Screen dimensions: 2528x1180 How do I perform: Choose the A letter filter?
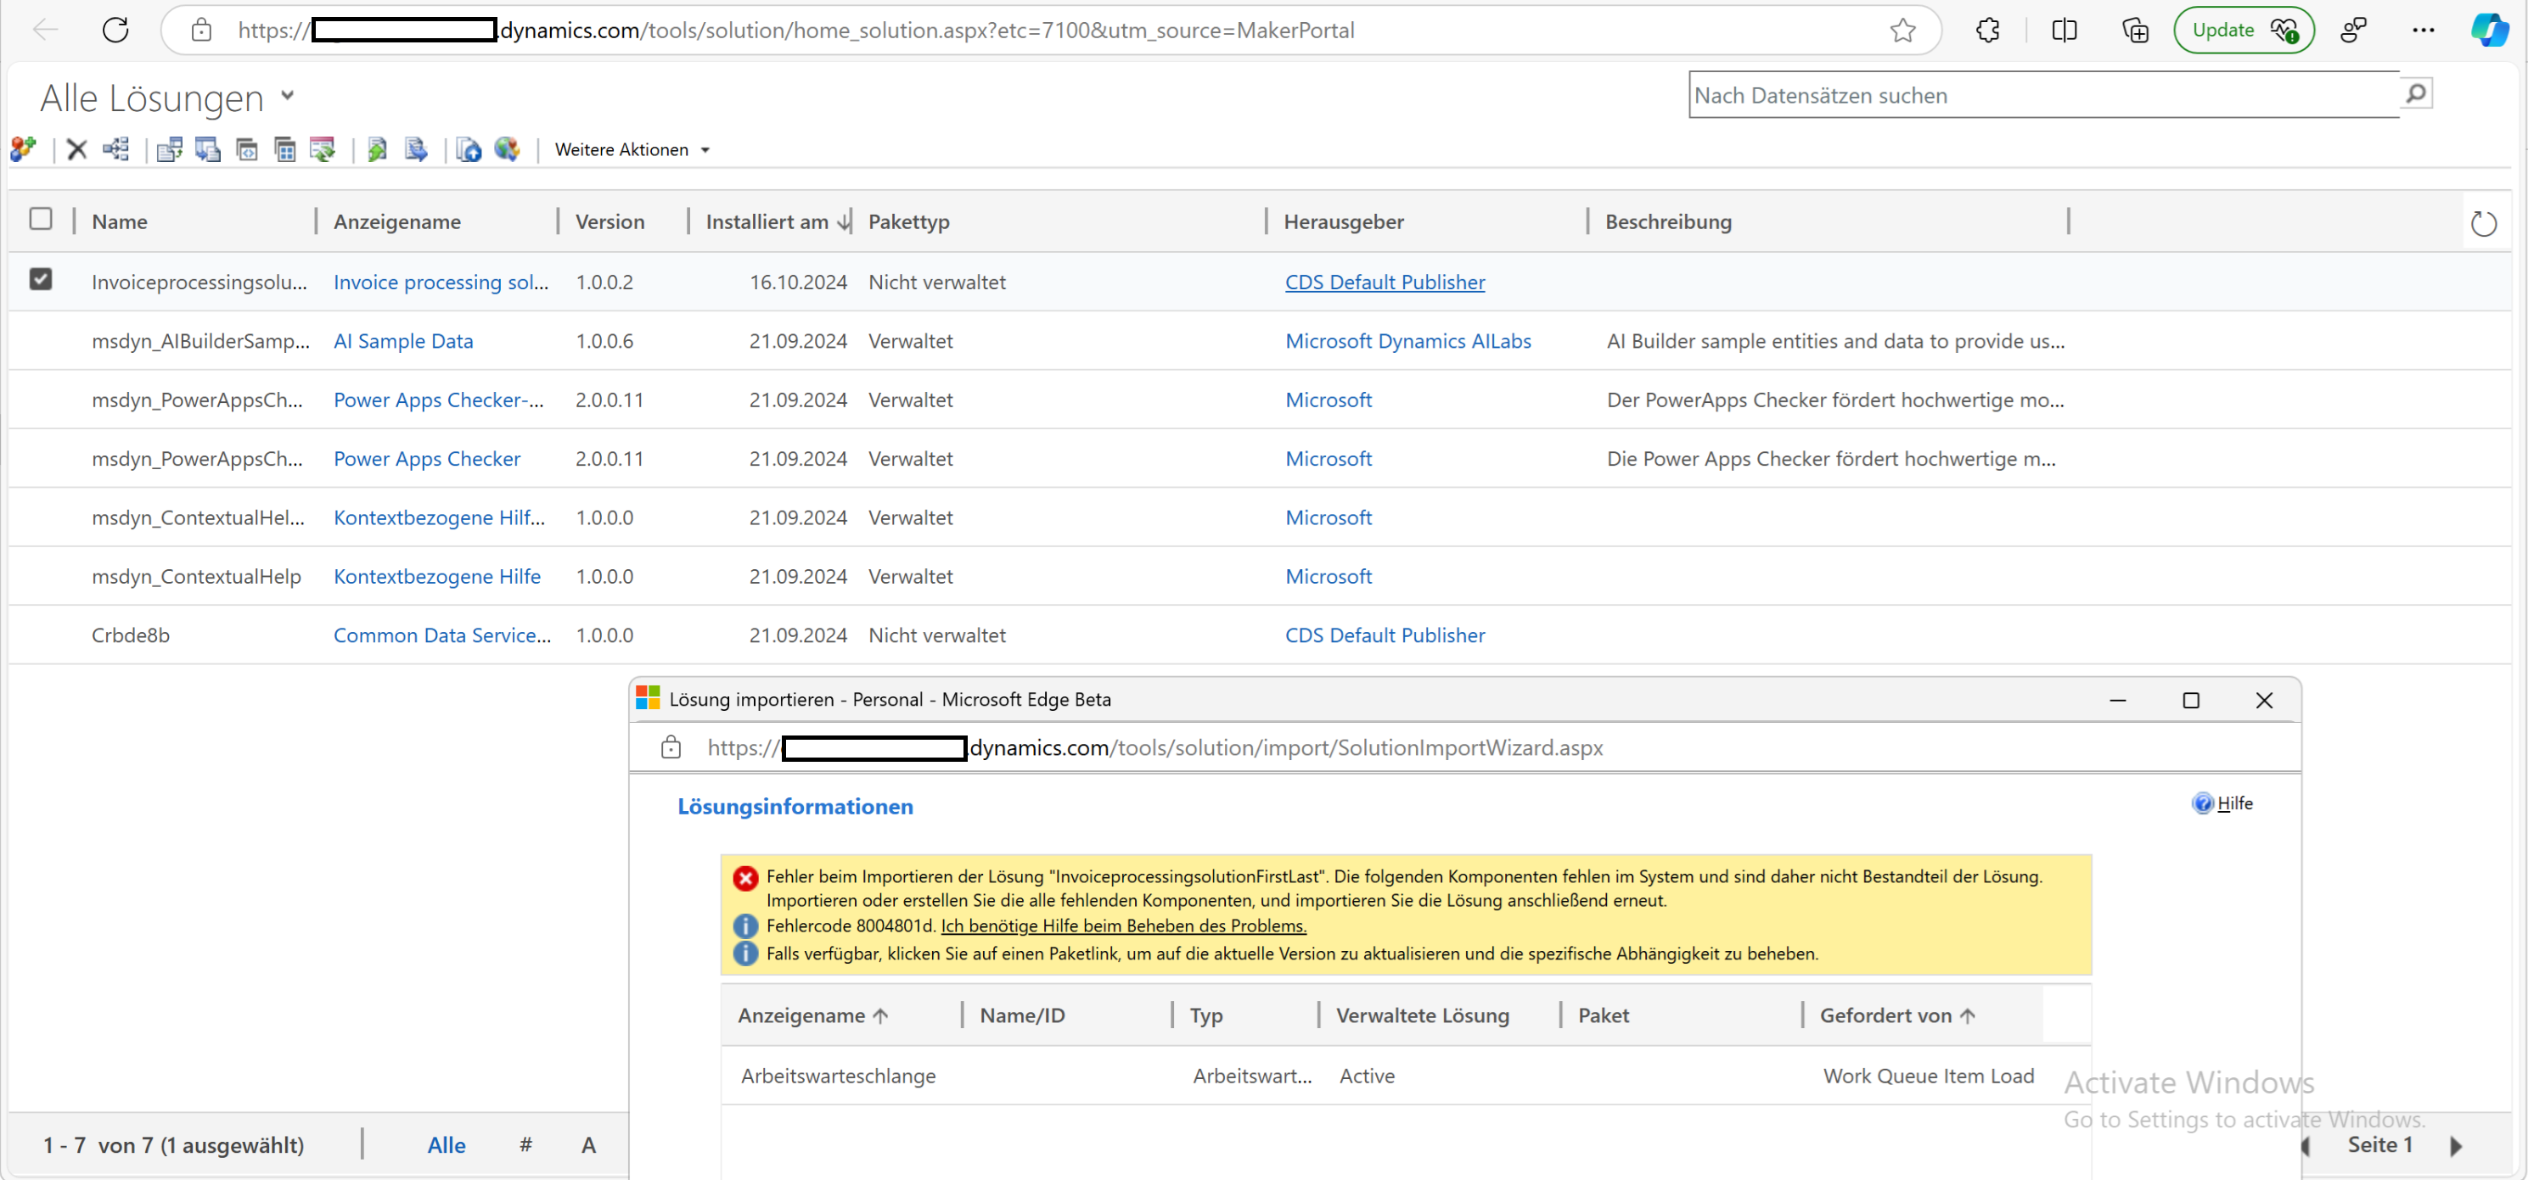[x=587, y=1144]
